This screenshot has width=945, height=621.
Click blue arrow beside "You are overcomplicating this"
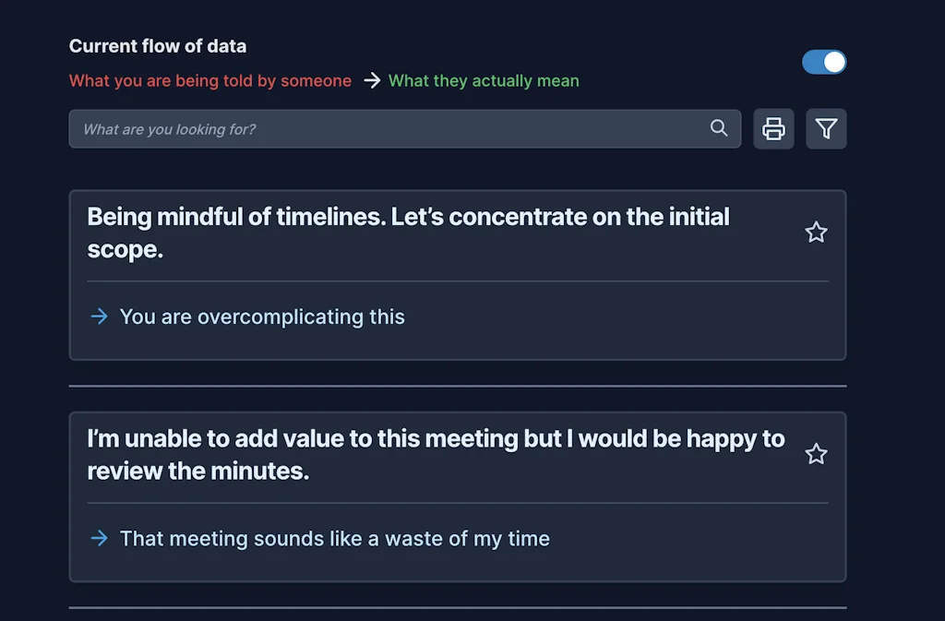(99, 316)
